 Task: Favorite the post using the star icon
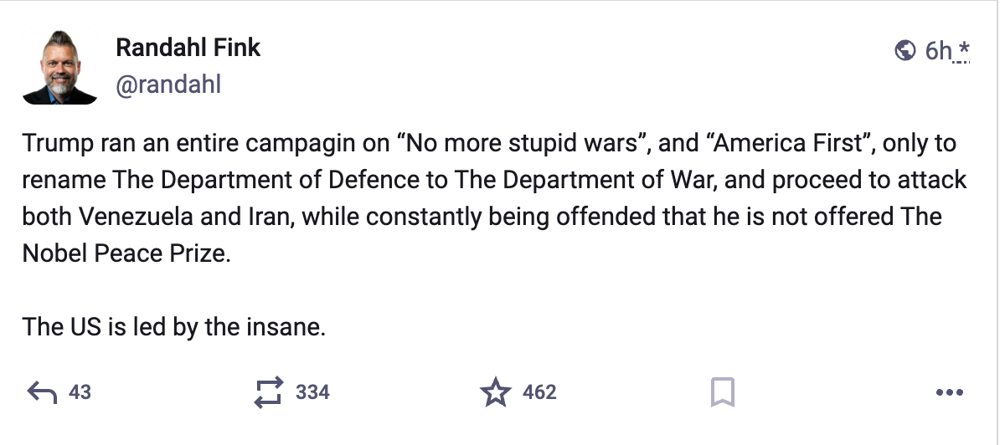click(x=496, y=391)
